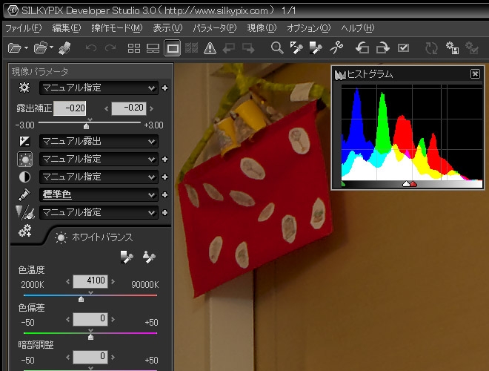Pick gray balance eyedropper in white balance

127,257
